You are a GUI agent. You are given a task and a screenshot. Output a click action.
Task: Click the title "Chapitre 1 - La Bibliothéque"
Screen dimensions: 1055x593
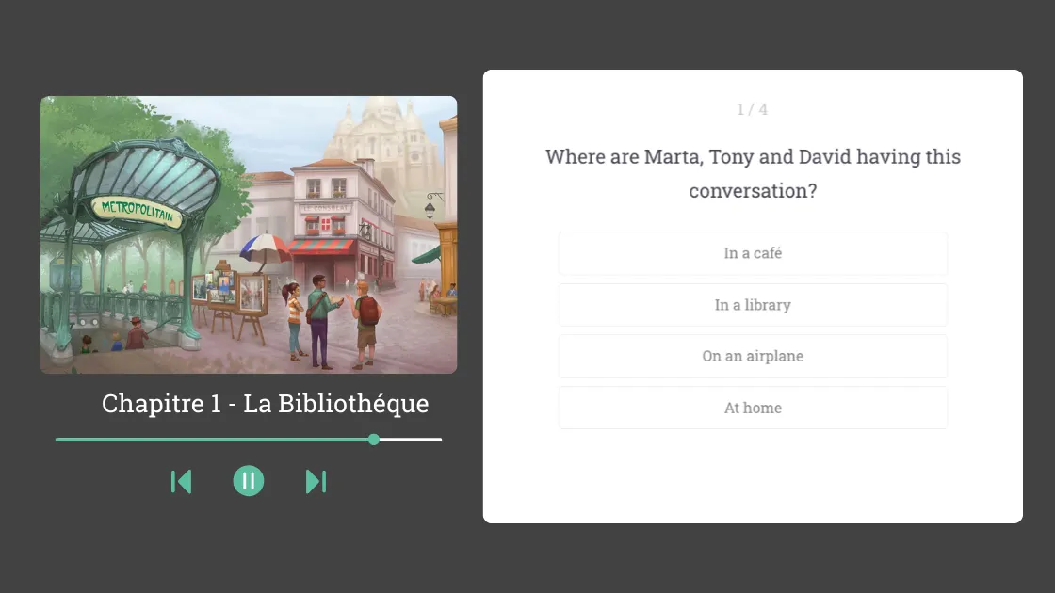265,403
